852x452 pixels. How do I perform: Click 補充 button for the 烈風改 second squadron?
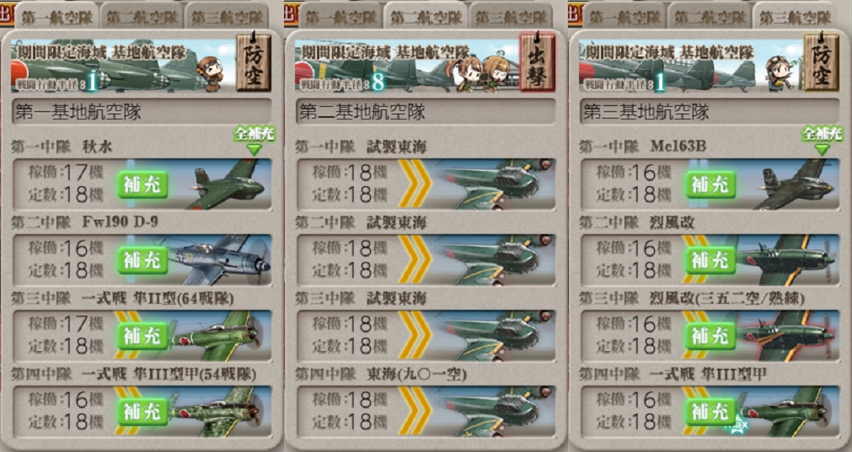(710, 260)
